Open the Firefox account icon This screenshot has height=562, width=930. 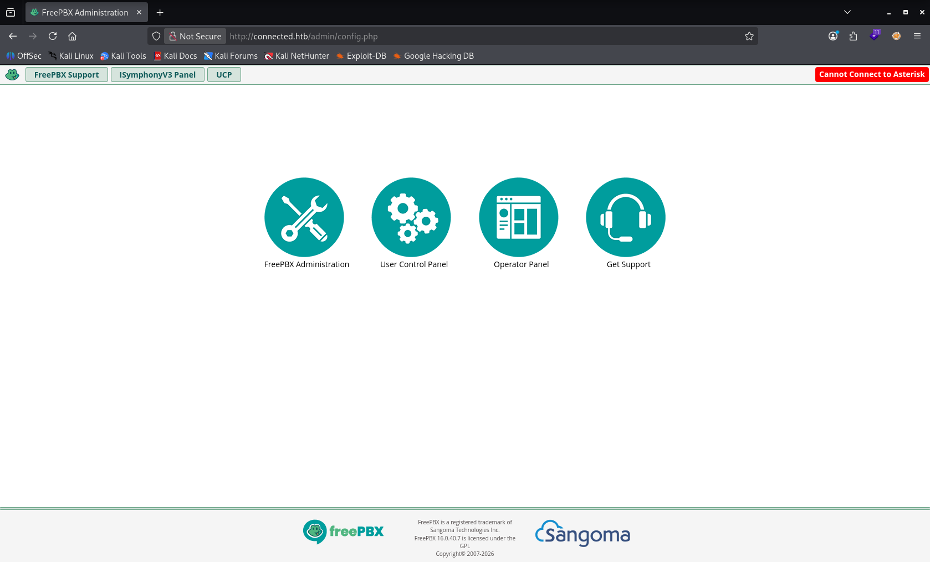pyautogui.click(x=833, y=36)
